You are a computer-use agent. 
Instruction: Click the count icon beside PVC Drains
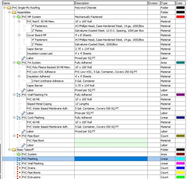(18, 168)
